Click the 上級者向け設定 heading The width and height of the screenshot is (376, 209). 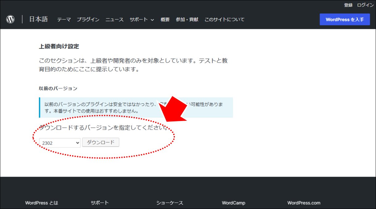59,47
